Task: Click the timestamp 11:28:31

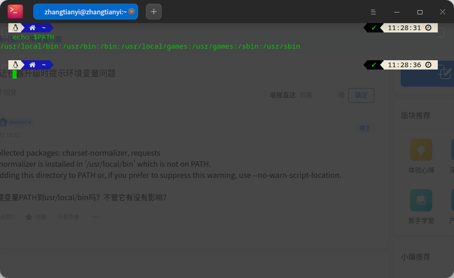Action: [x=404, y=28]
